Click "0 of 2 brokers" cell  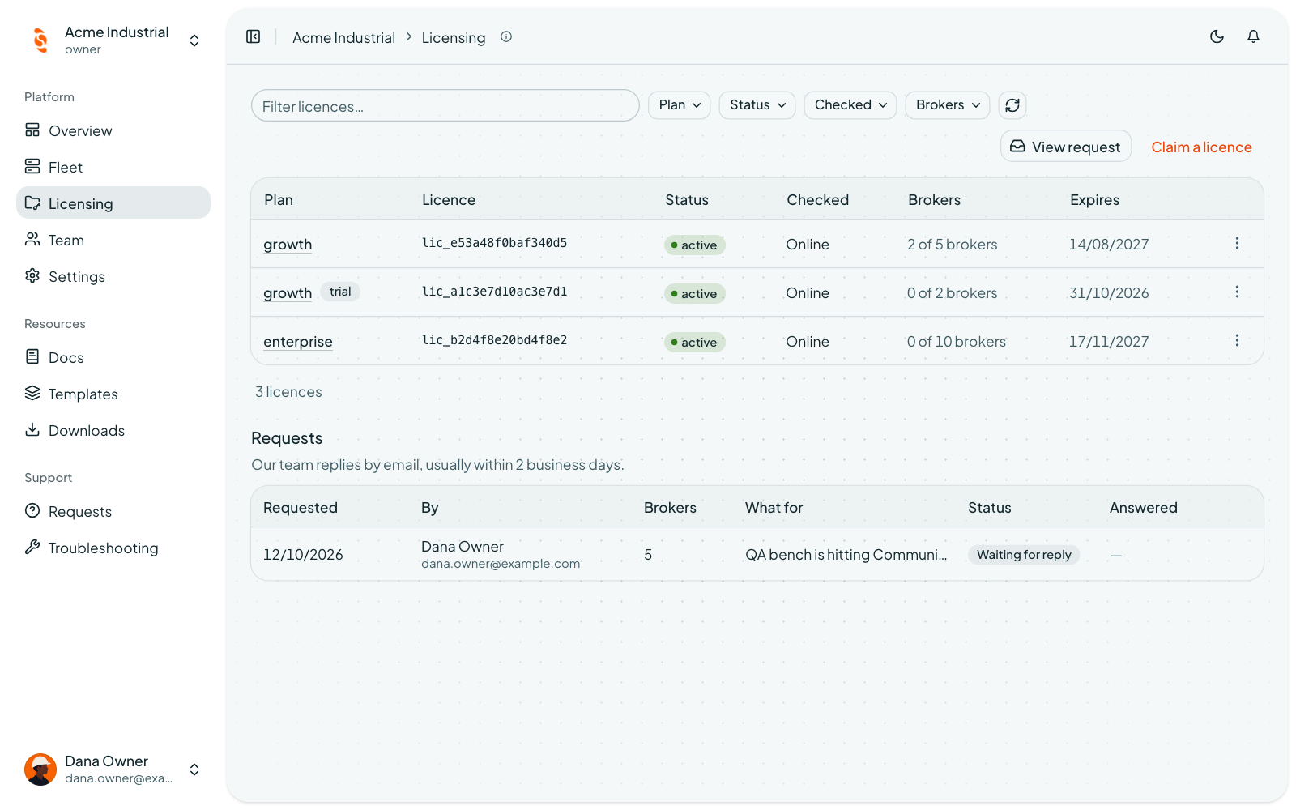[953, 293]
